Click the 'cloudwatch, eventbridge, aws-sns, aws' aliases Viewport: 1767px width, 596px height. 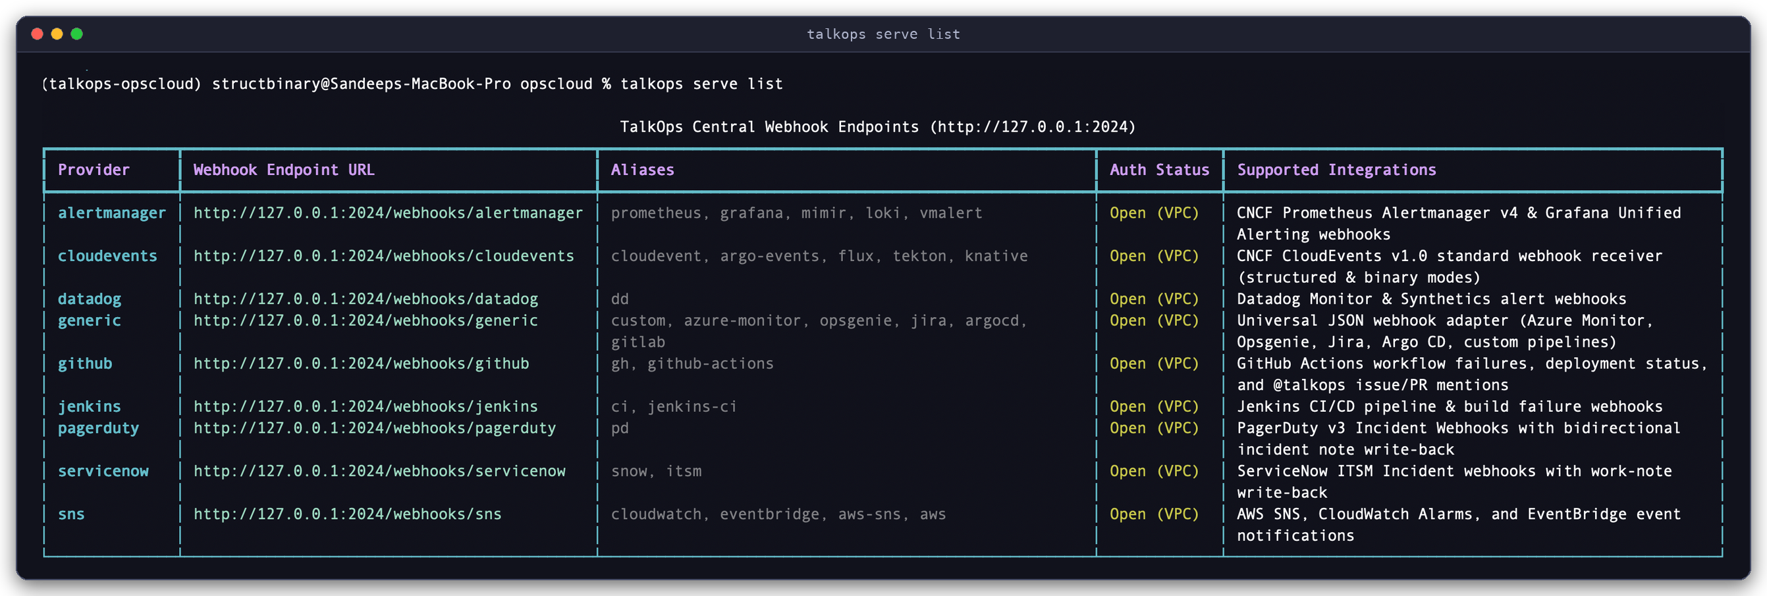pyautogui.click(x=778, y=514)
